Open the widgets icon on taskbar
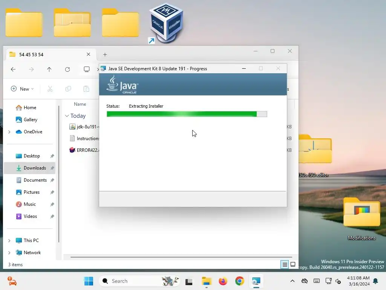386x290 pixels. 12,281
